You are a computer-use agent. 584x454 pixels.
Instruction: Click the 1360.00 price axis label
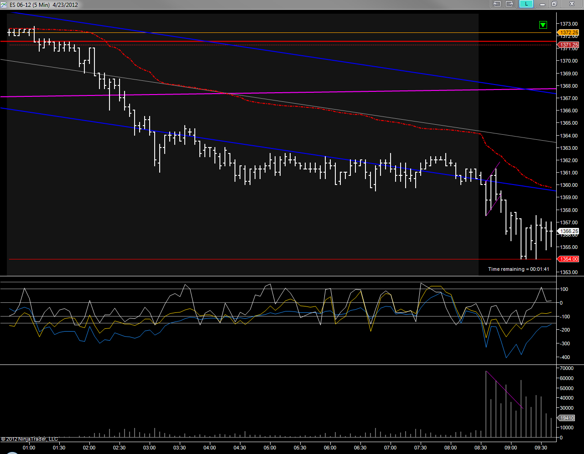tap(569, 185)
